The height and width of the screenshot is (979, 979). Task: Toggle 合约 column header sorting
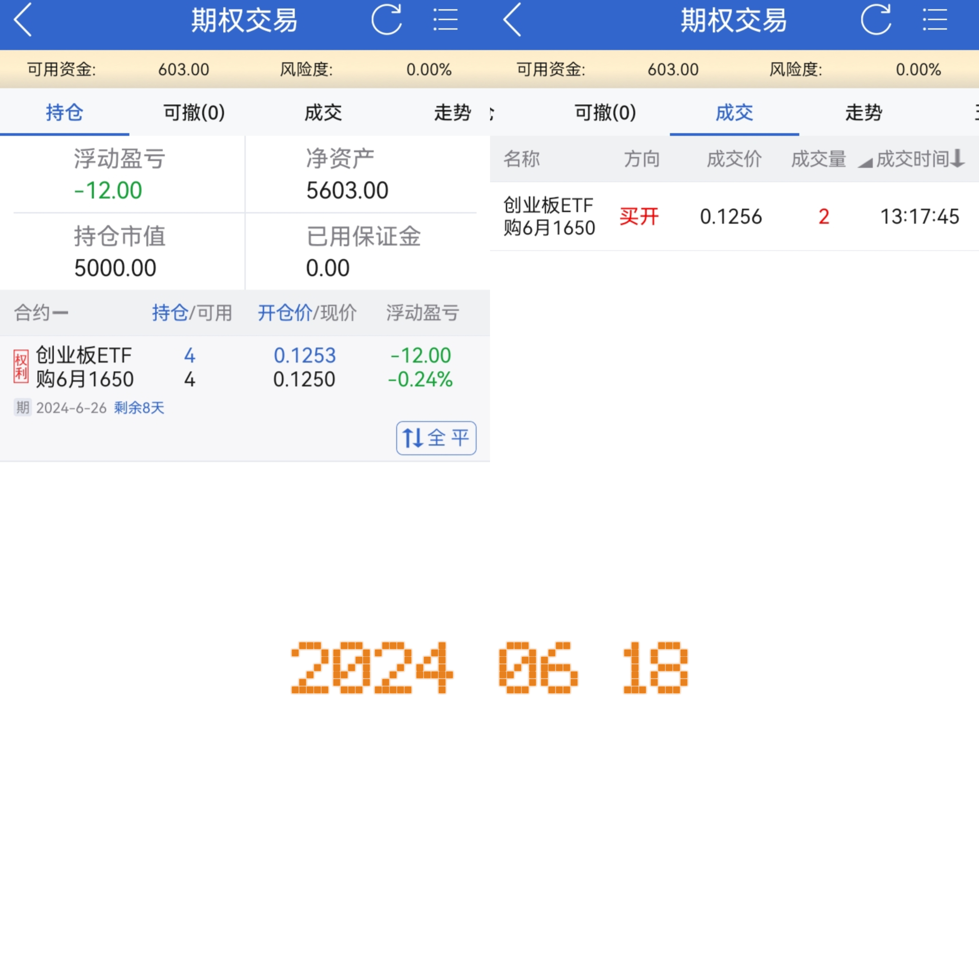[x=41, y=313]
